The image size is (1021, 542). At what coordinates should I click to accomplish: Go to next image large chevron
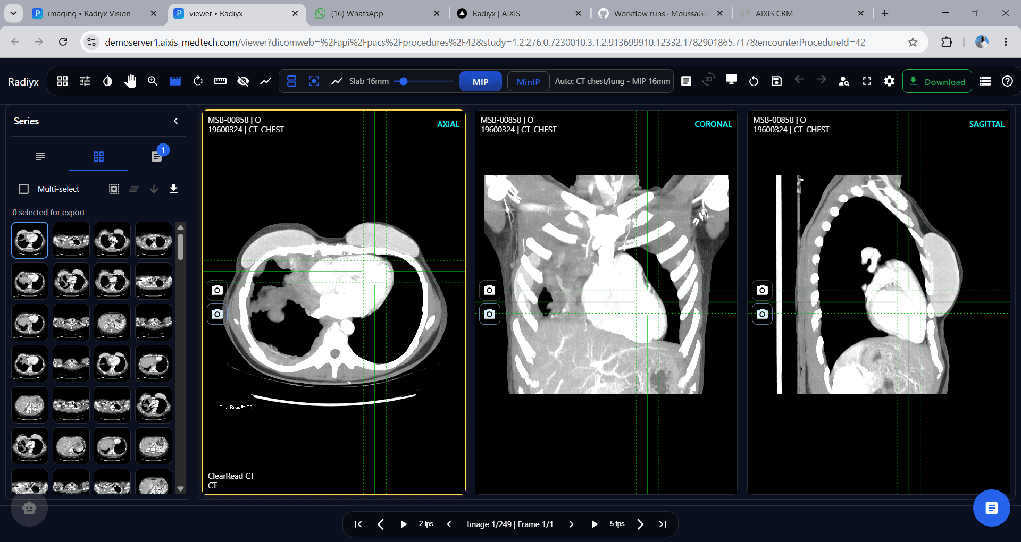(640, 524)
